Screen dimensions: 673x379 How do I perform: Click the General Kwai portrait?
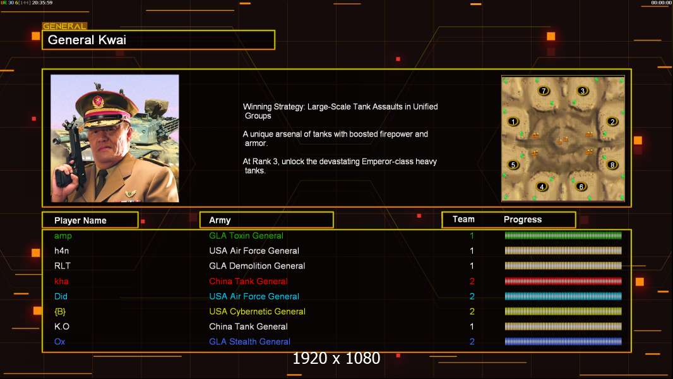pyautogui.click(x=115, y=138)
